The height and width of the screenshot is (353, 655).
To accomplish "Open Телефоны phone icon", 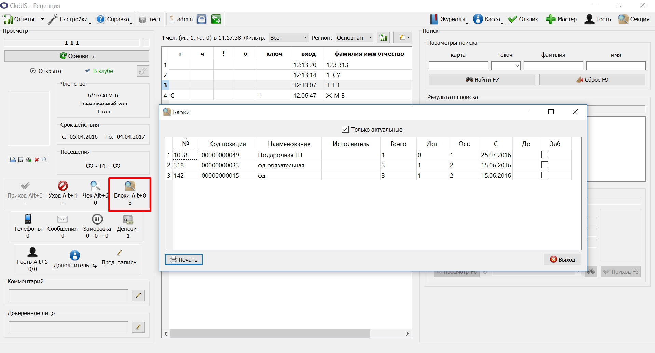I will point(28,219).
